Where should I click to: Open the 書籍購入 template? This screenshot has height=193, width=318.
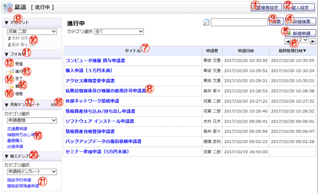(15, 141)
